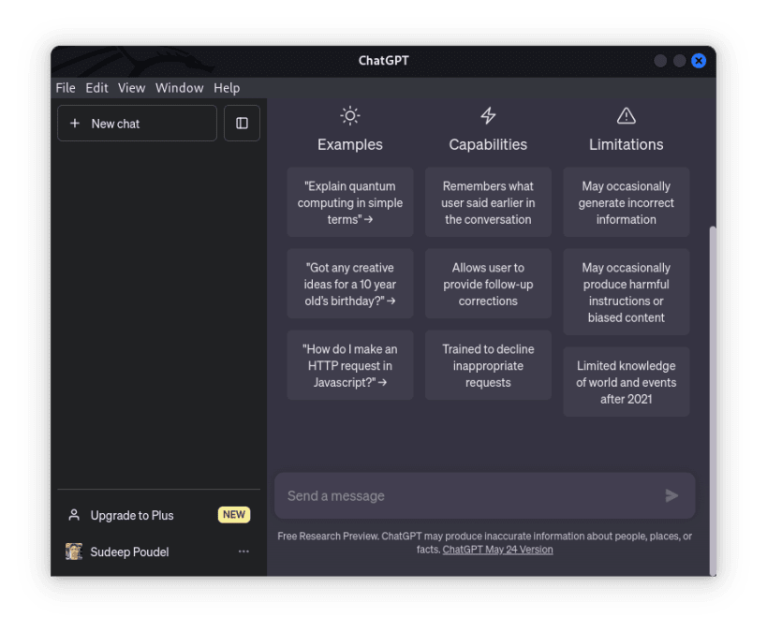The height and width of the screenshot is (632, 767).
Task: Click the lightning bolt icon above Capabilities
Action: point(488,115)
